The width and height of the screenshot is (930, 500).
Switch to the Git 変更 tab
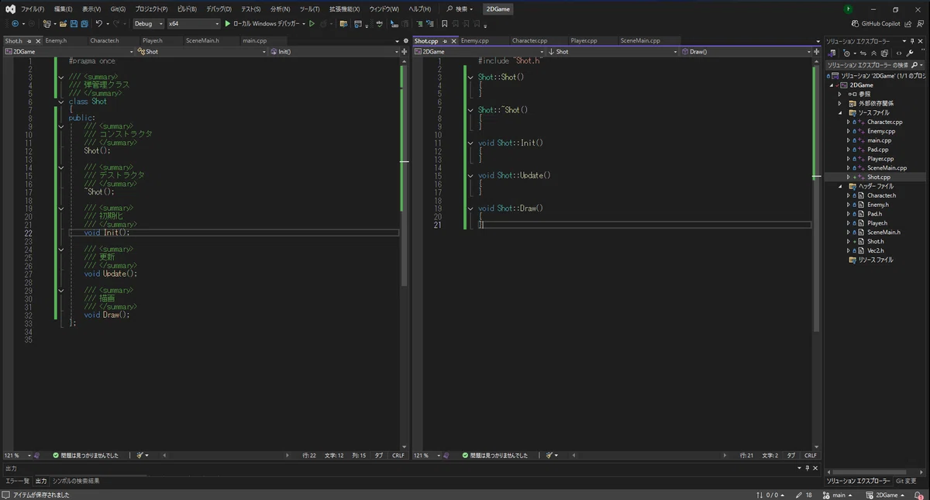click(906, 481)
